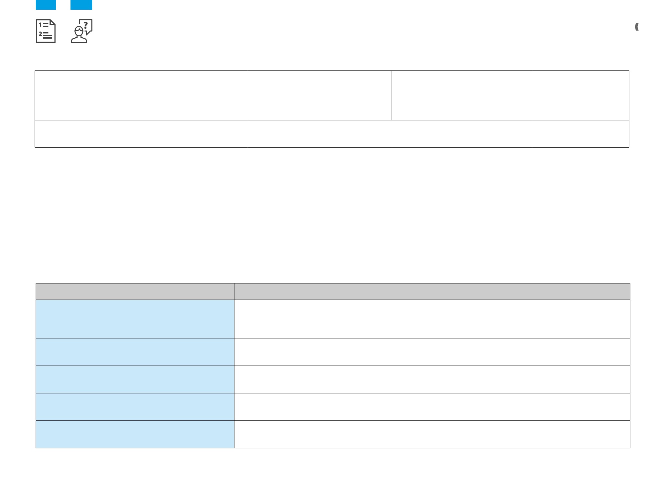Open the numbered list document icon
Image resolution: width=666 pixels, height=499 pixels.
[x=45, y=31]
